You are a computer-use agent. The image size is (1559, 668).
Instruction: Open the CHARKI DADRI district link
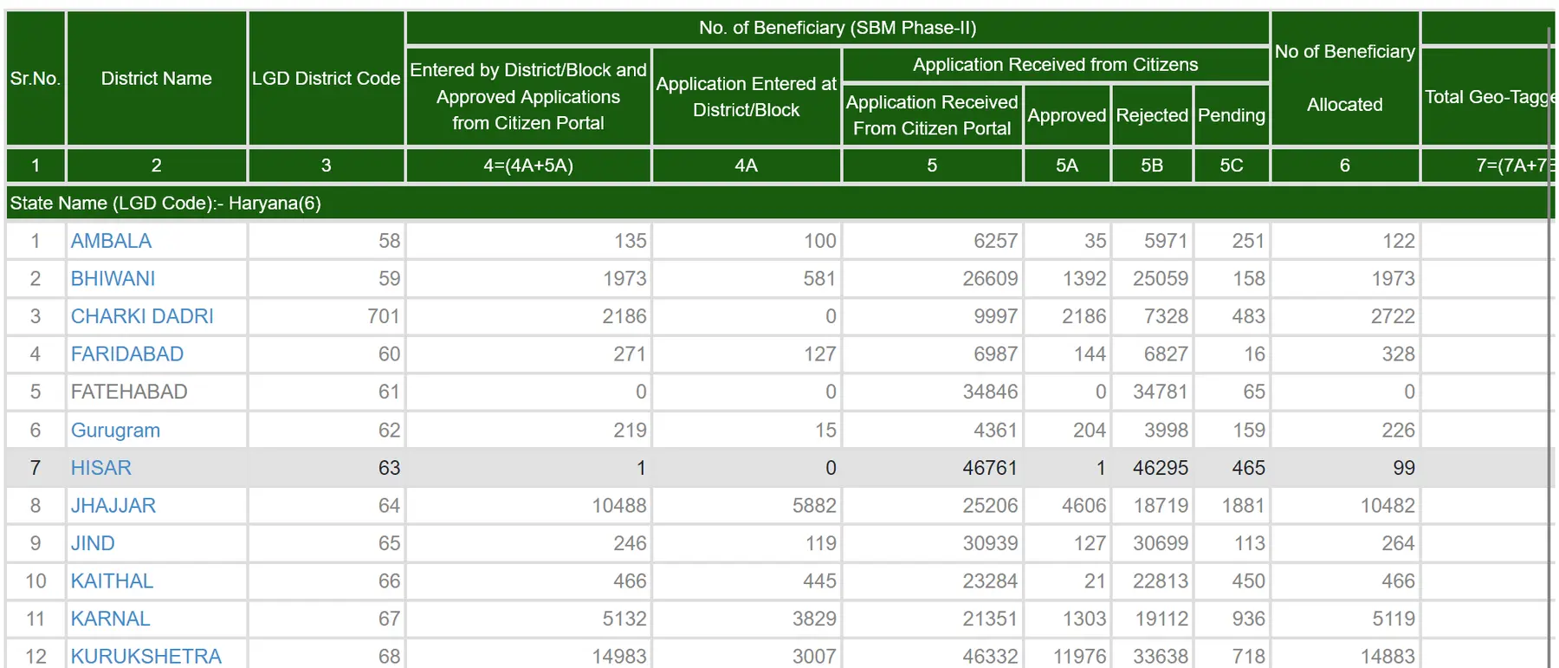pyautogui.click(x=142, y=316)
